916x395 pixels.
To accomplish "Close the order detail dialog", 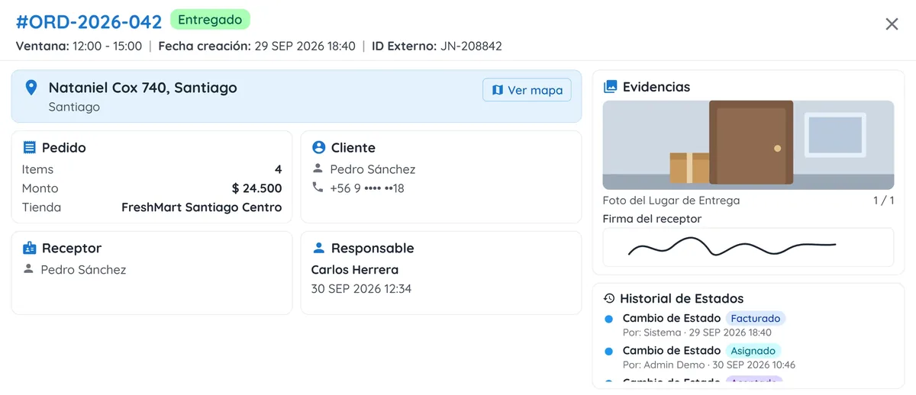I will click(x=892, y=24).
